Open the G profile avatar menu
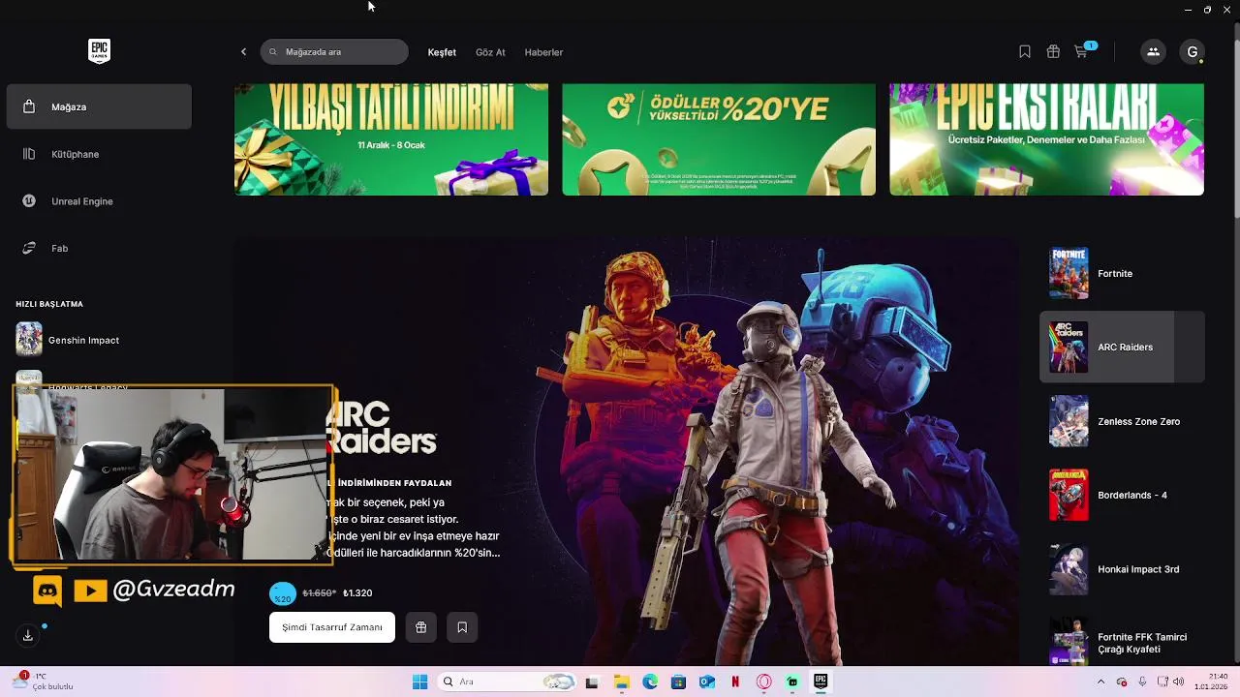Viewport: 1240px width, 697px height. [x=1193, y=52]
